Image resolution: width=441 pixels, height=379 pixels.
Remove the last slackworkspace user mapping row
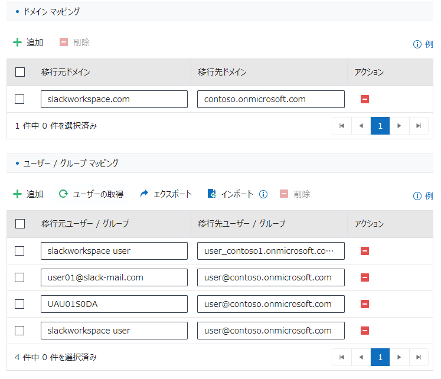[x=365, y=331]
